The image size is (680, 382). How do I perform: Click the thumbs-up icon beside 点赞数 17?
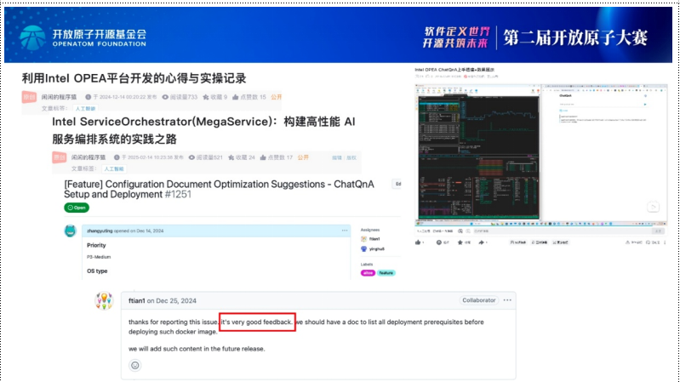pos(263,157)
